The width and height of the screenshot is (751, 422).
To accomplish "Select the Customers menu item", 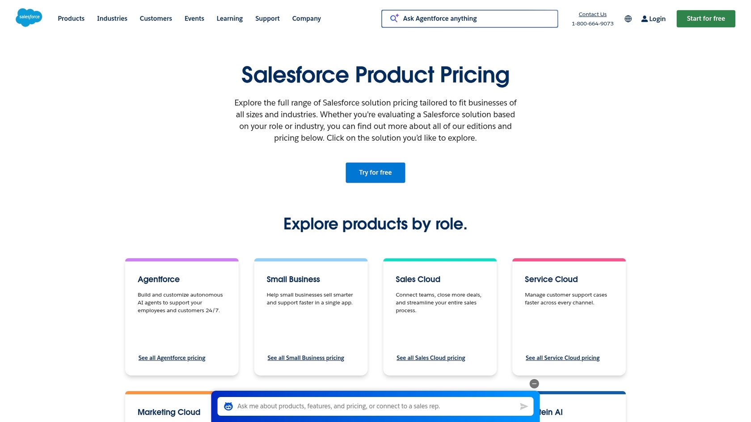I will (156, 18).
